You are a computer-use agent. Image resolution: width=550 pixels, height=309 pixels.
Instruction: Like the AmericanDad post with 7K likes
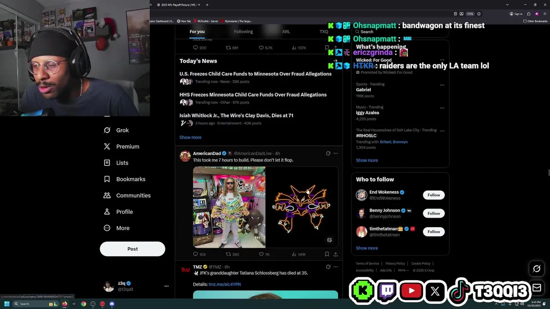pyautogui.click(x=264, y=254)
